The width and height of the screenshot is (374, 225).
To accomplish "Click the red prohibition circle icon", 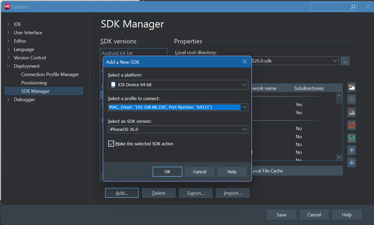I will pos(351,125).
